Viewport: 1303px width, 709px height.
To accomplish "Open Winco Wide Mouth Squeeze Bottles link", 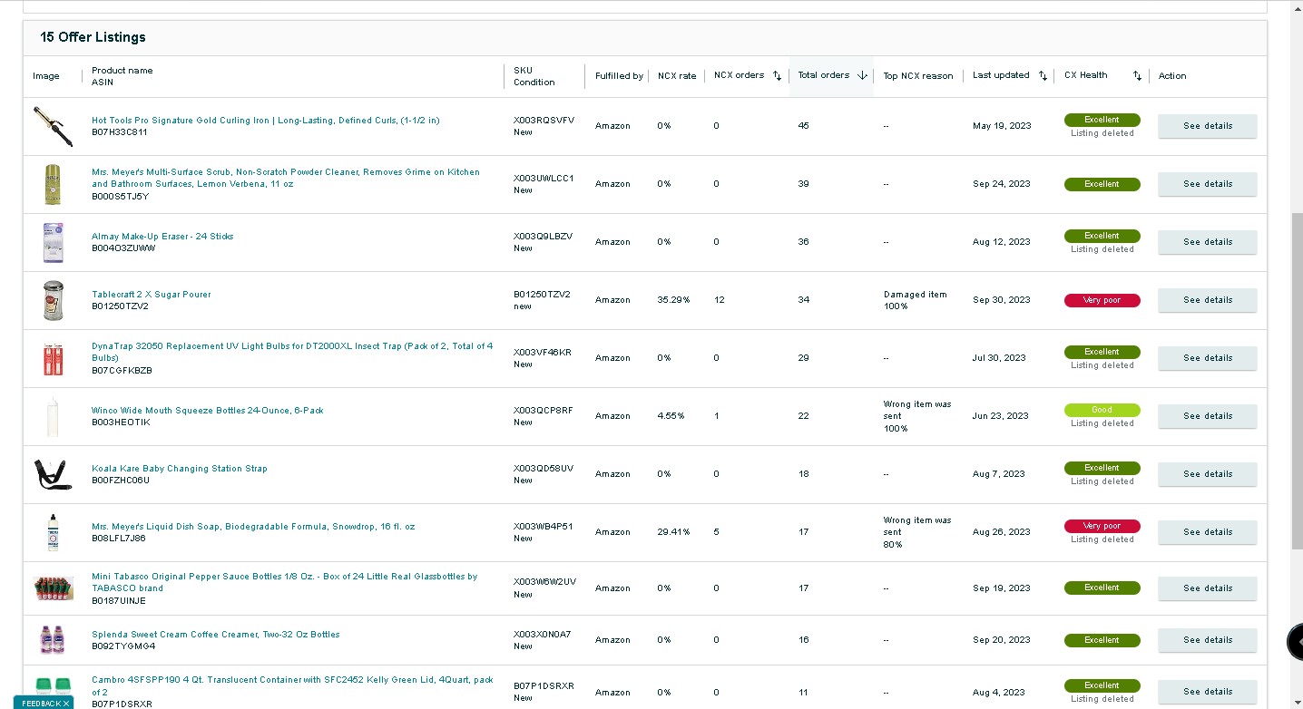I will 207,411.
